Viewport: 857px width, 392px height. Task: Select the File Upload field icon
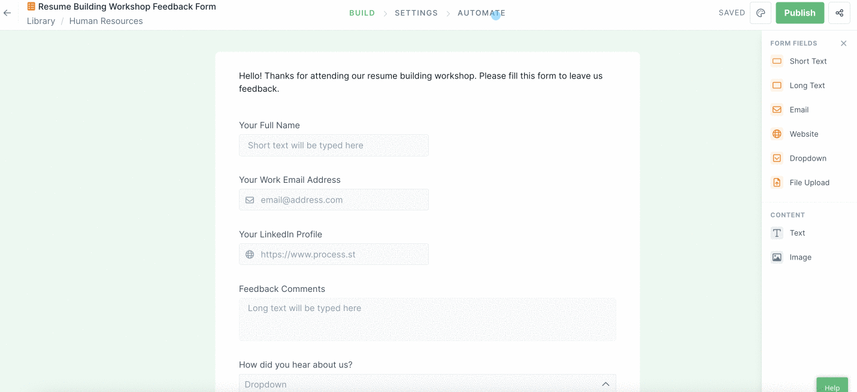point(777,182)
